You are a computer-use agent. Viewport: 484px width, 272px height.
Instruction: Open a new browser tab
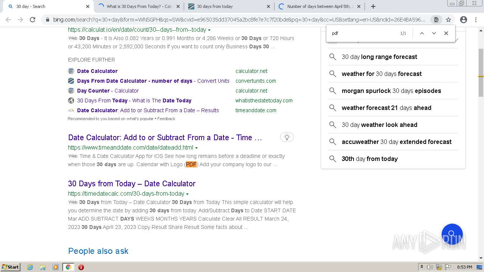(x=373, y=6)
